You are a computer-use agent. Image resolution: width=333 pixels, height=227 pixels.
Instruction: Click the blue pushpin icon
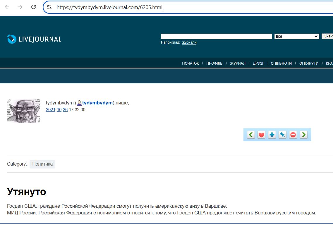click(x=282, y=135)
